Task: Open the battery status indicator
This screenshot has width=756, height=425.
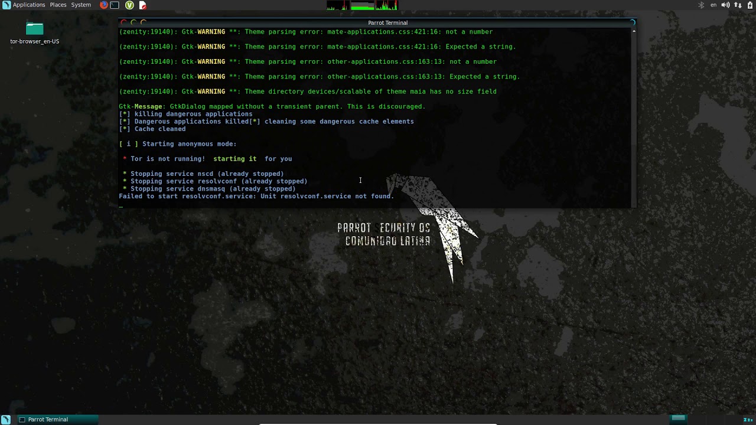Action: (x=749, y=5)
